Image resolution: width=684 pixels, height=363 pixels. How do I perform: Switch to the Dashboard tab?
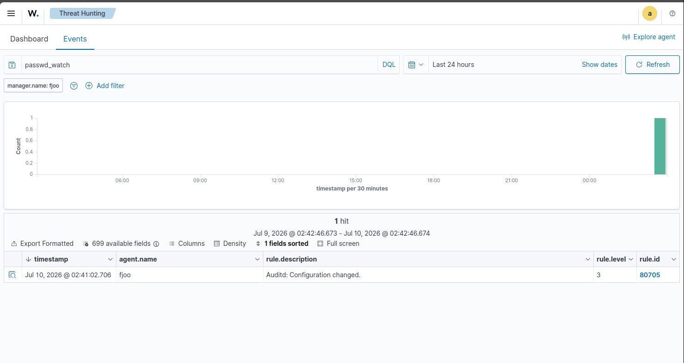(x=29, y=39)
